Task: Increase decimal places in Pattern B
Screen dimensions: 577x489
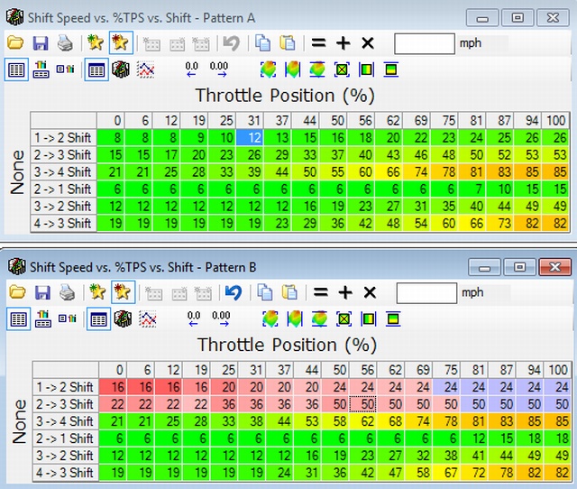Action: pos(218,318)
